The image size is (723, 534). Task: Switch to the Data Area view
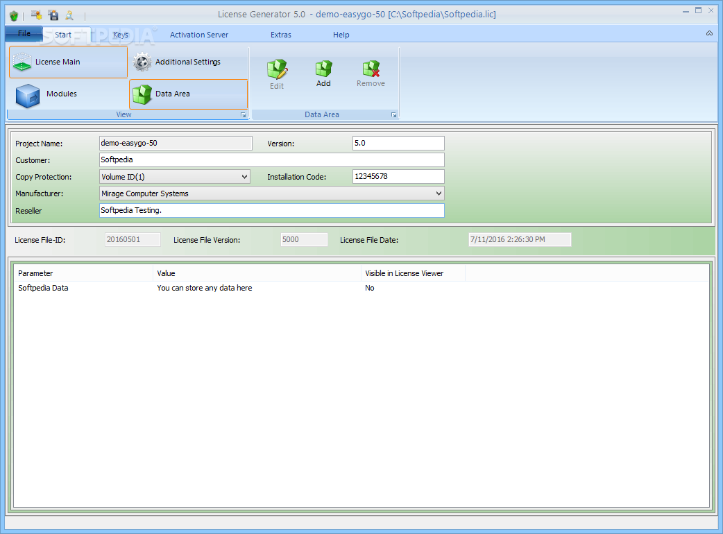[x=188, y=94]
